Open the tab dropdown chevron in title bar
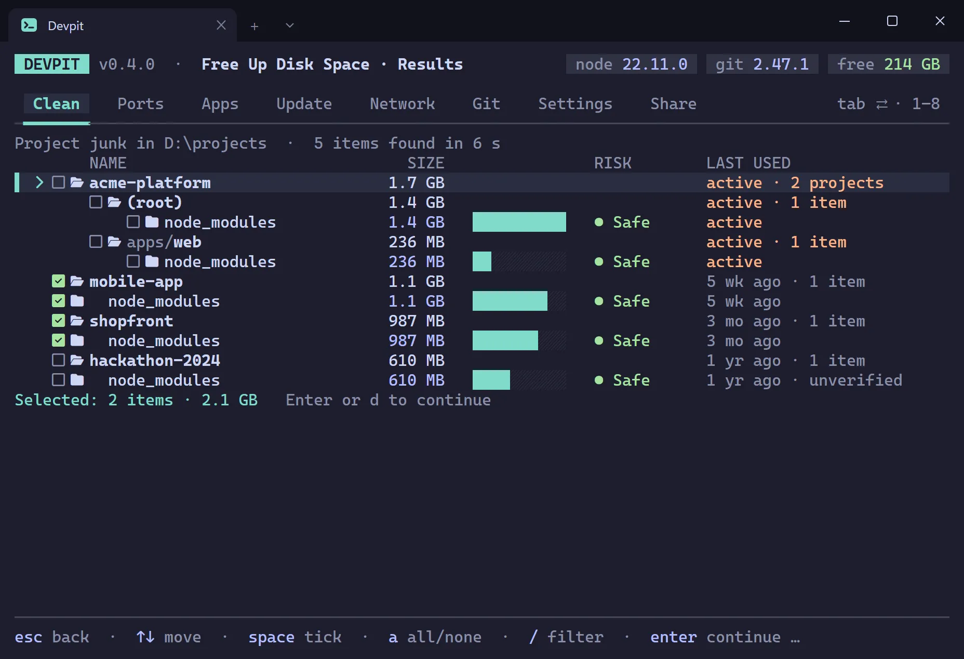The height and width of the screenshot is (659, 964). [290, 25]
